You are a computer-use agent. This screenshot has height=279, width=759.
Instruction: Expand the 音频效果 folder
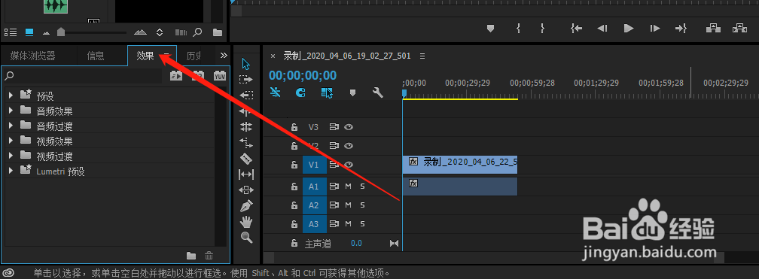[x=11, y=111]
